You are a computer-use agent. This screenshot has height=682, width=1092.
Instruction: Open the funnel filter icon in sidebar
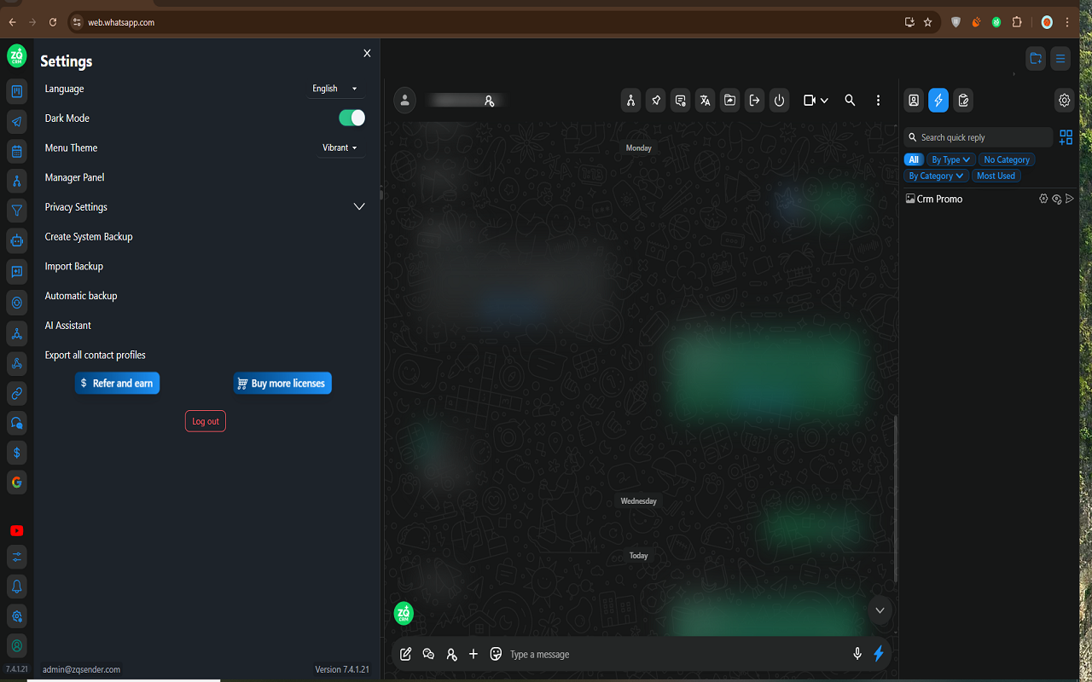pos(16,211)
